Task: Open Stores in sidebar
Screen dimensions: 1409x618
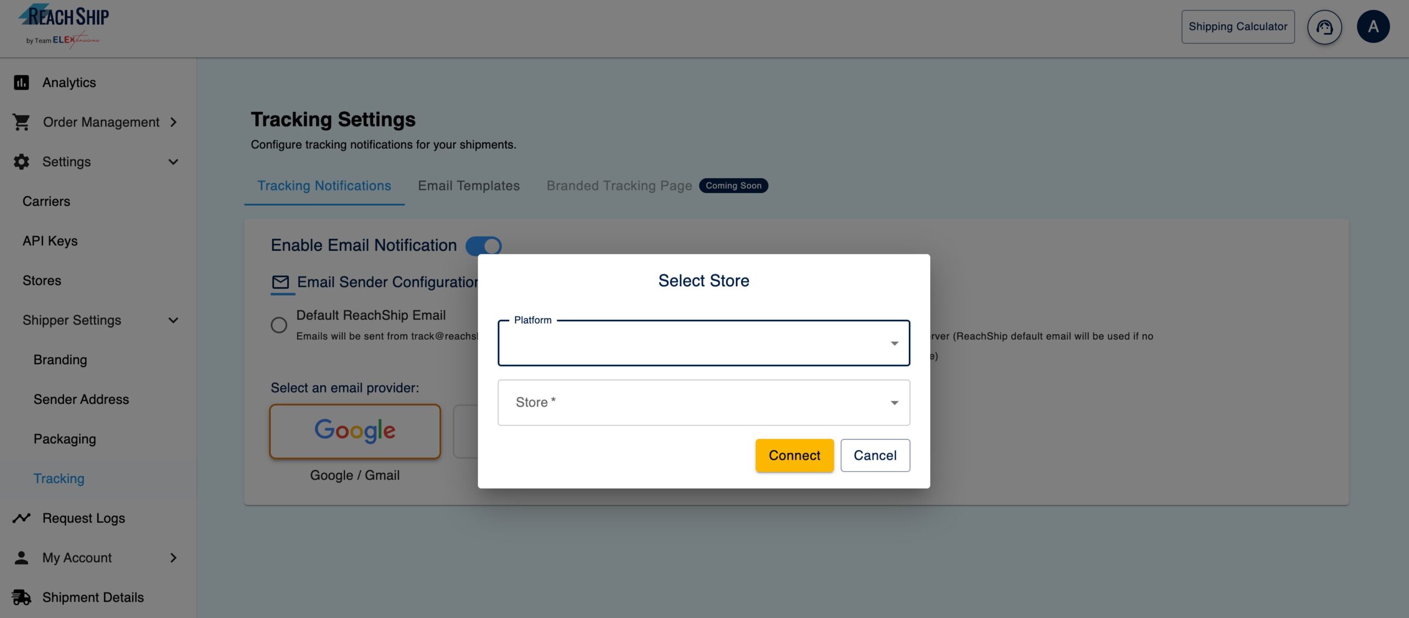Action: pyautogui.click(x=42, y=281)
